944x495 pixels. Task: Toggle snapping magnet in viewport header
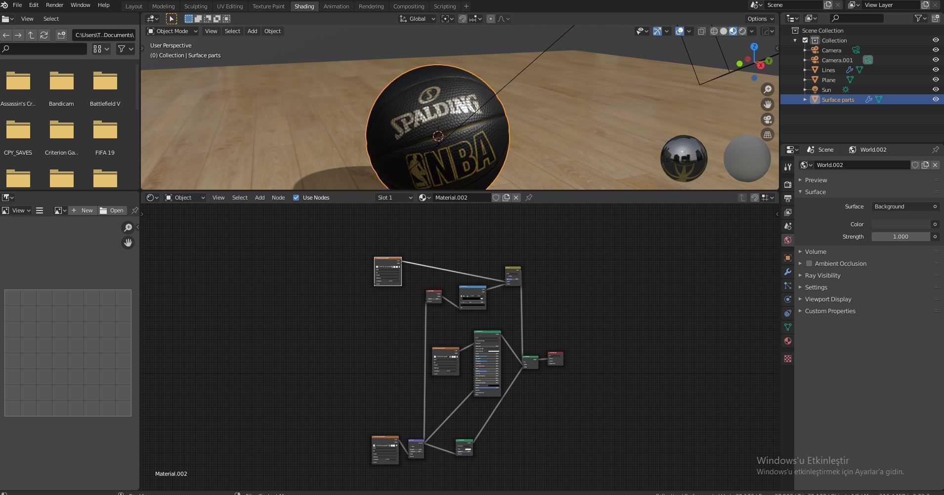pos(463,19)
